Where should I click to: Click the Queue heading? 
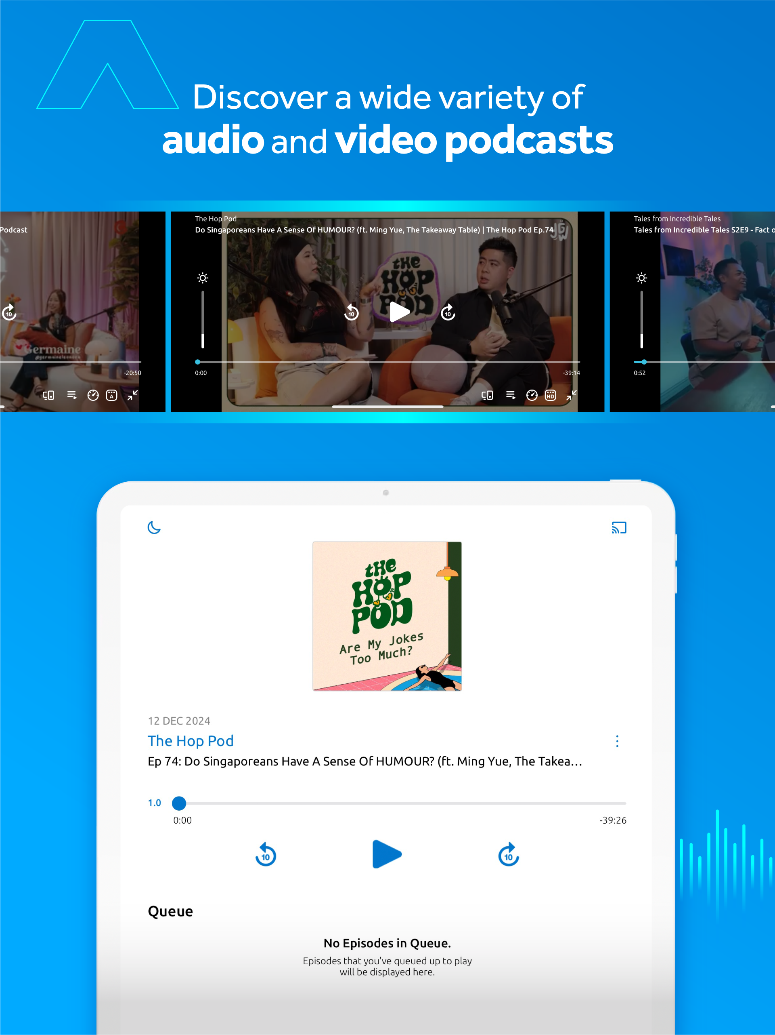(x=170, y=911)
